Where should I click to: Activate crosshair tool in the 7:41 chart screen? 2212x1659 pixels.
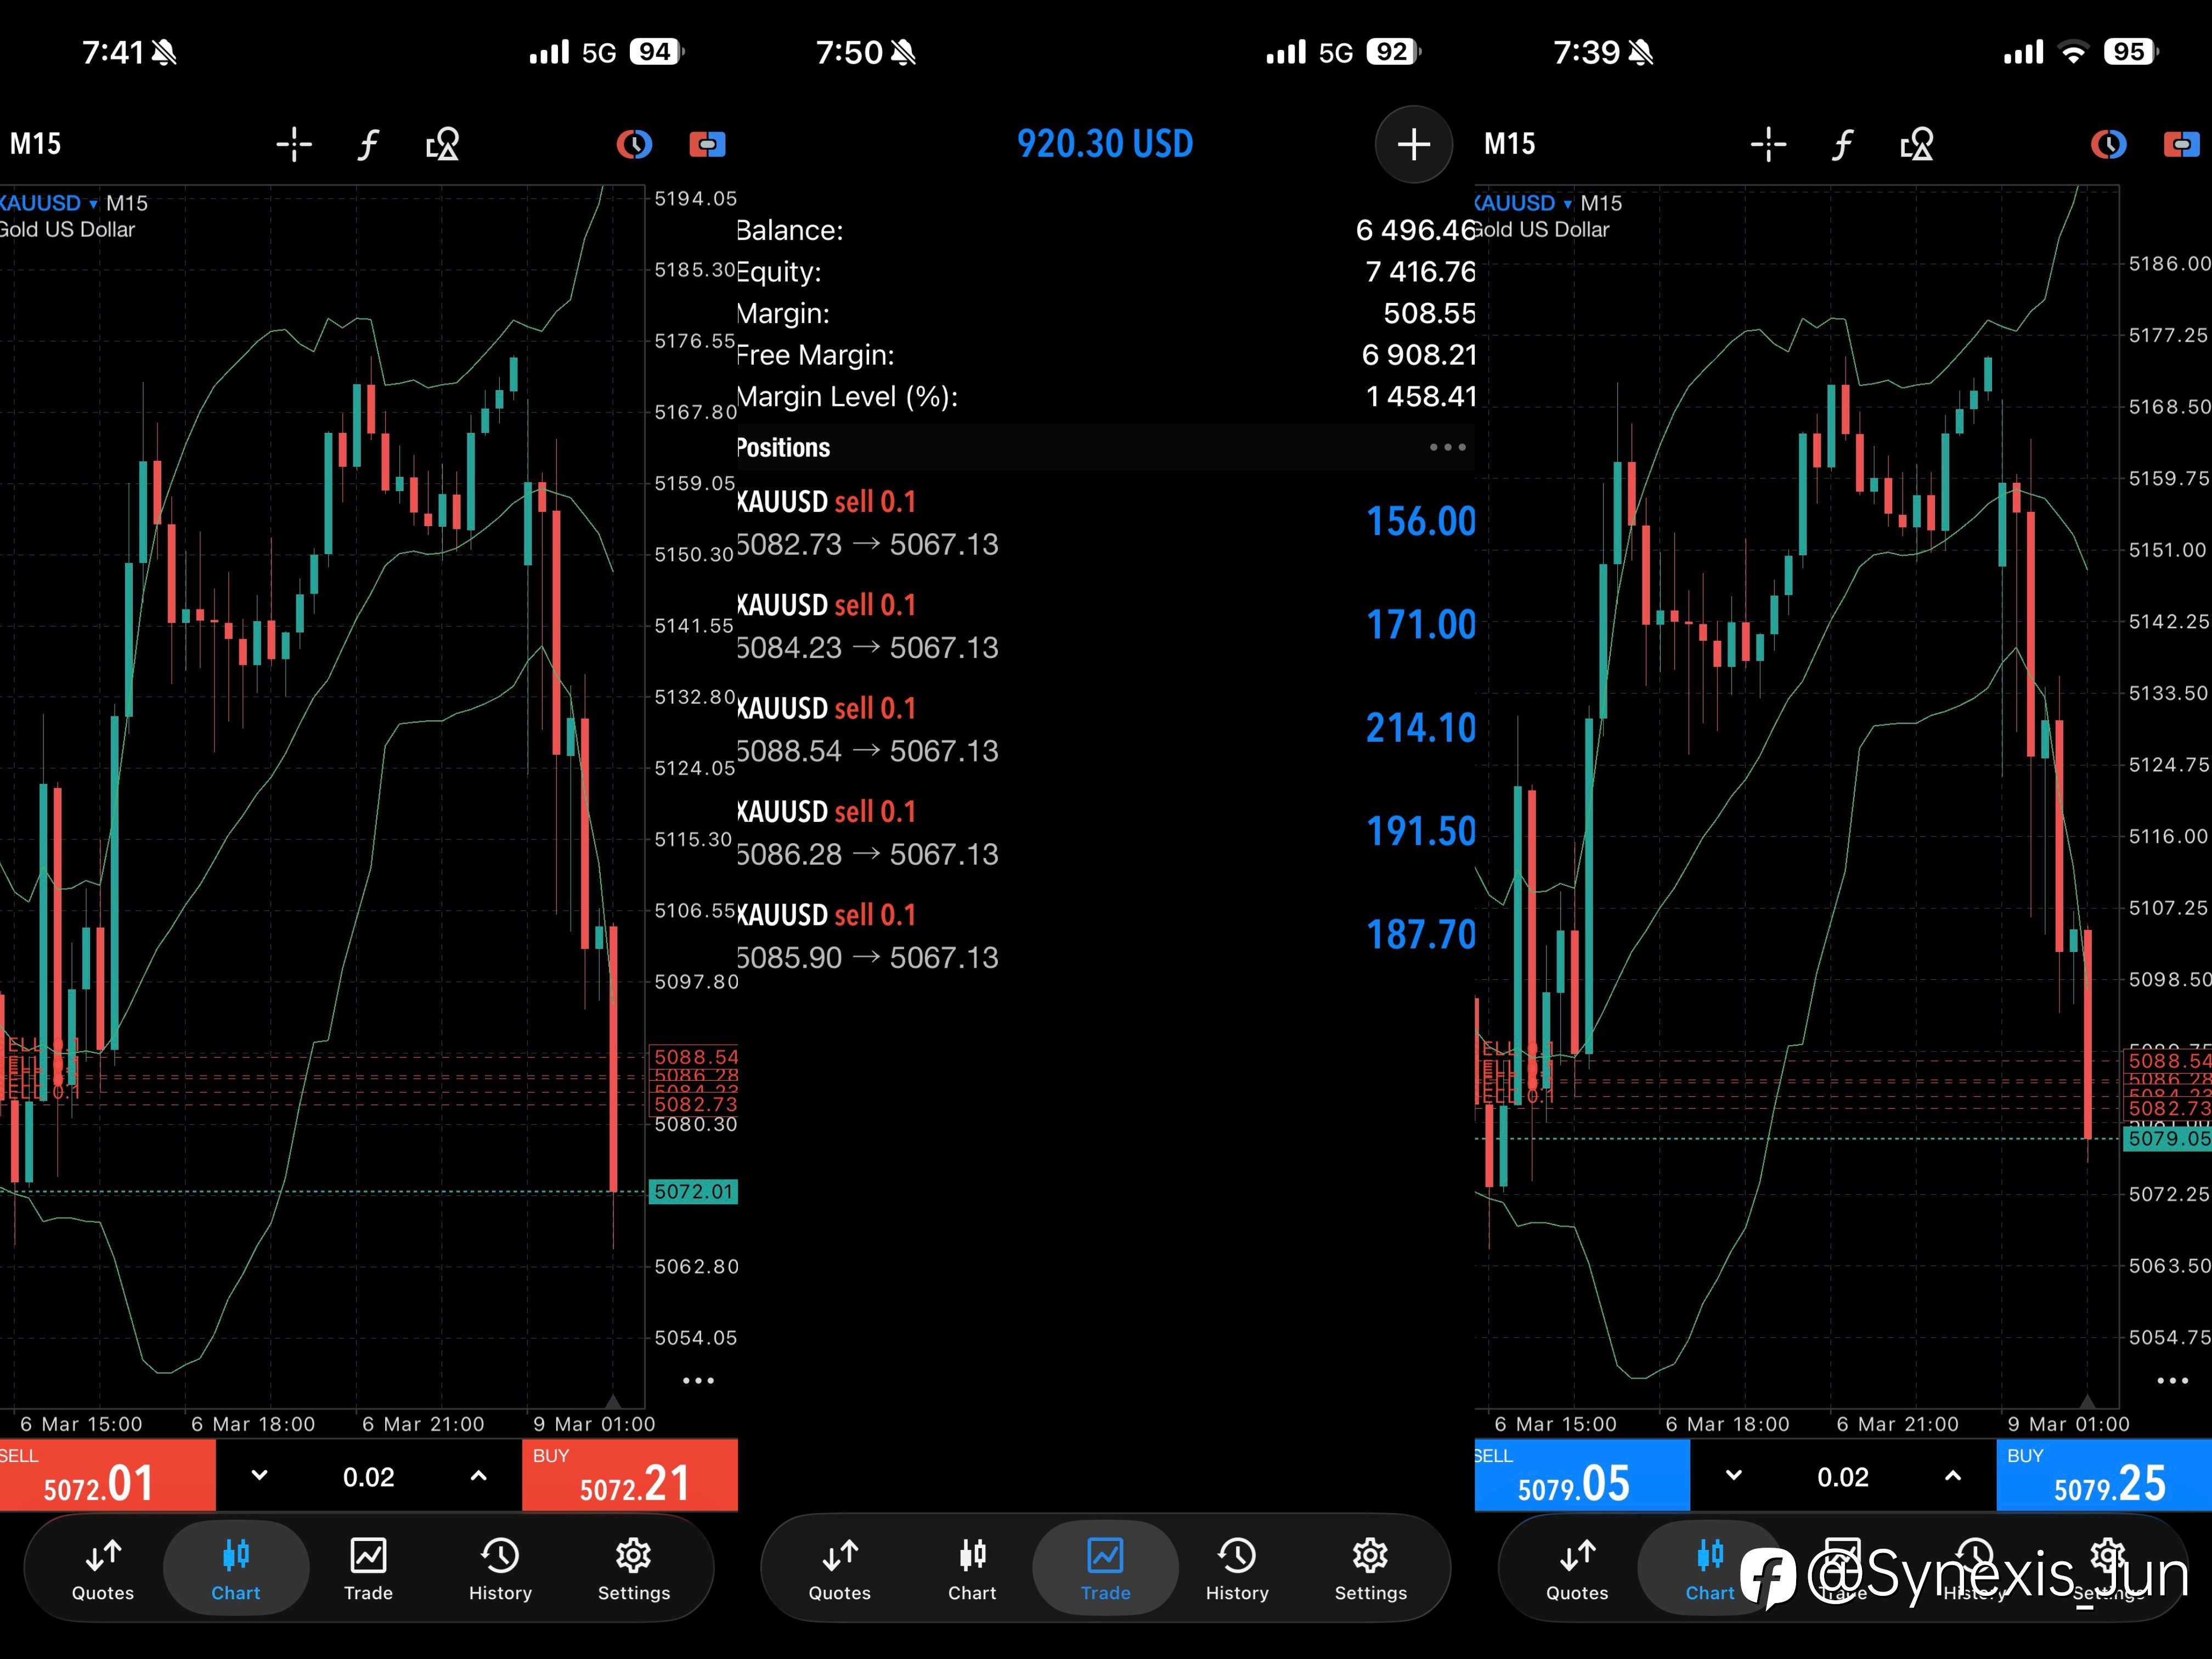coord(294,144)
